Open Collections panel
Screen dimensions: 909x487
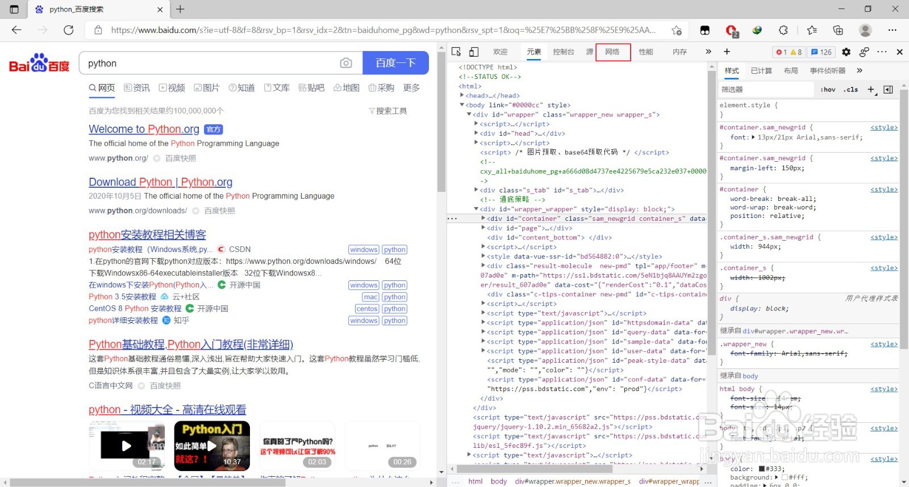coord(838,30)
